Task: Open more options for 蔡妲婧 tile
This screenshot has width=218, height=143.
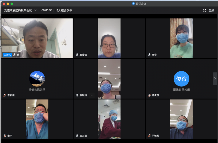Action: [x=92, y=95]
